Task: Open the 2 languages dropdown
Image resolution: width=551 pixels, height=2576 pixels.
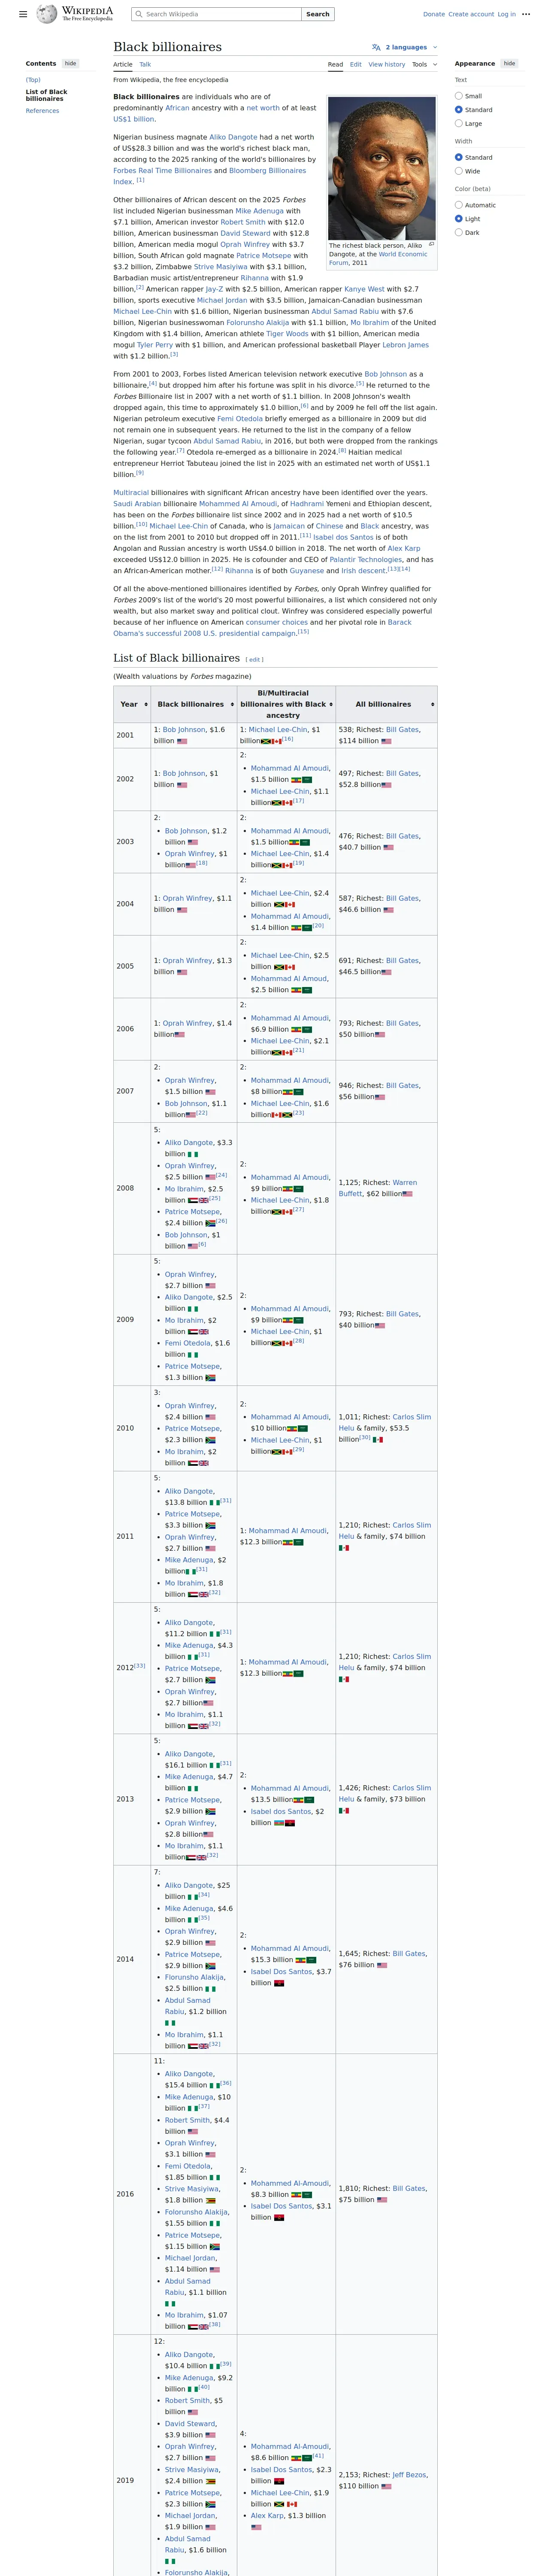Action: [x=405, y=47]
